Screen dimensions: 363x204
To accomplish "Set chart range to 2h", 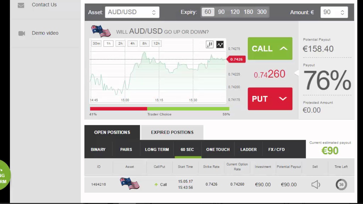I will click(121, 43).
